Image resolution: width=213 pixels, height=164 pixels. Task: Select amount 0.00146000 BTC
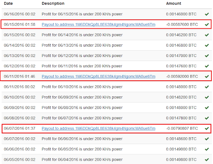(x=181, y=14)
